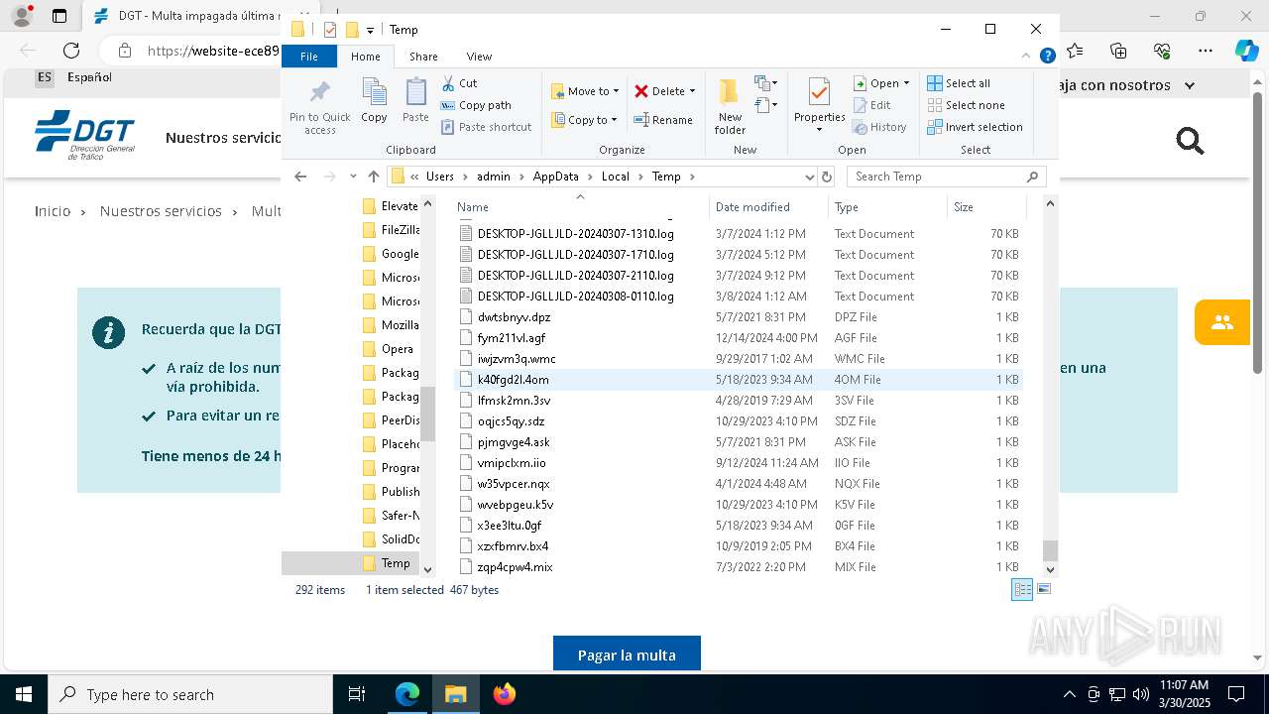Switch to Large icons view

coord(1043,589)
